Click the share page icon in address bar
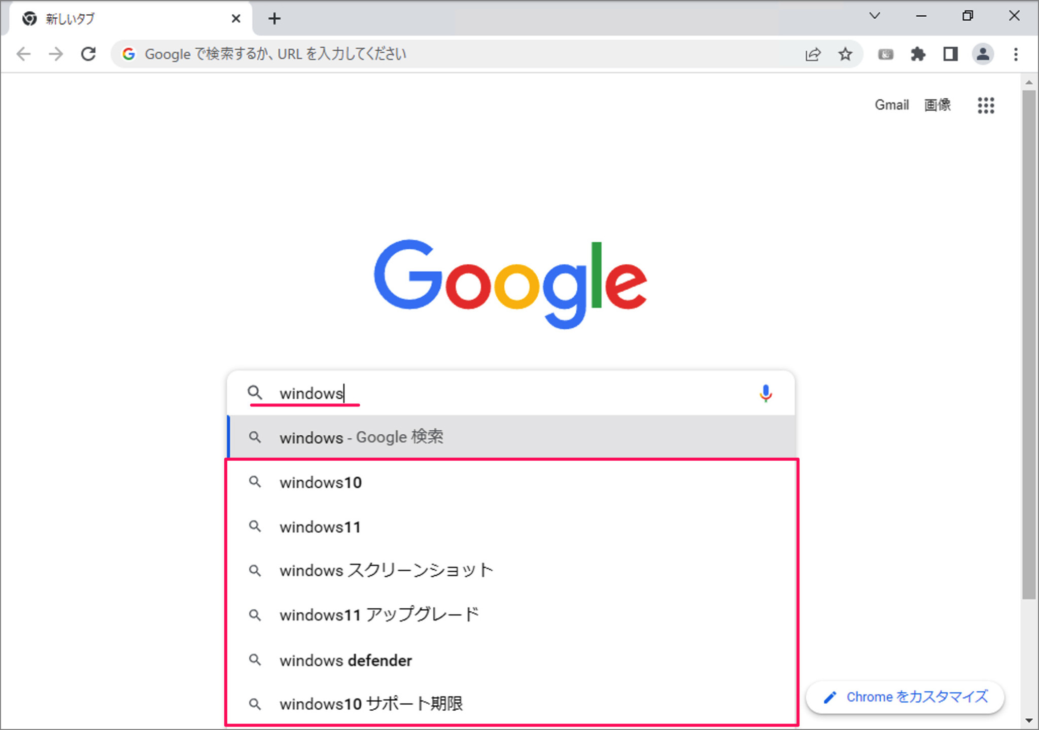The image size is (1039, 730). click(x=813, y=54)
